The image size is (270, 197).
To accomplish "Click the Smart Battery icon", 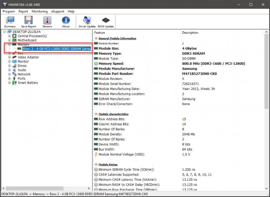I will click(15, 83).
